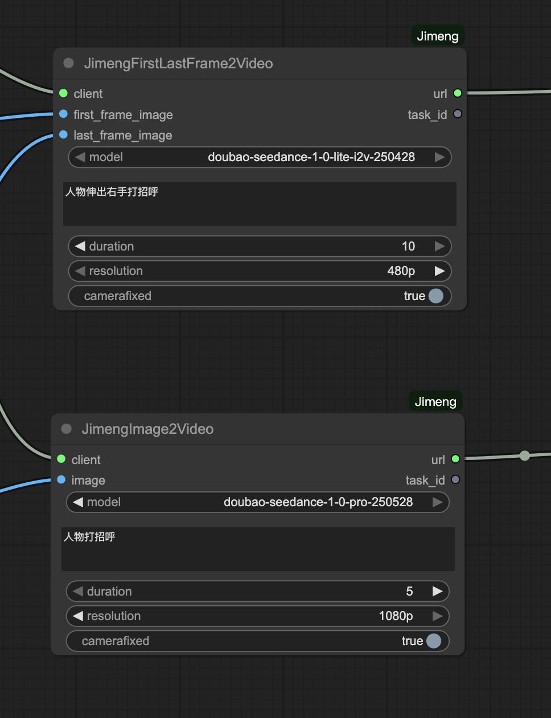Click the task_id output socket on JimengFirstLastFrame2Video
This screenshot has width=551, height=718.
457,114
